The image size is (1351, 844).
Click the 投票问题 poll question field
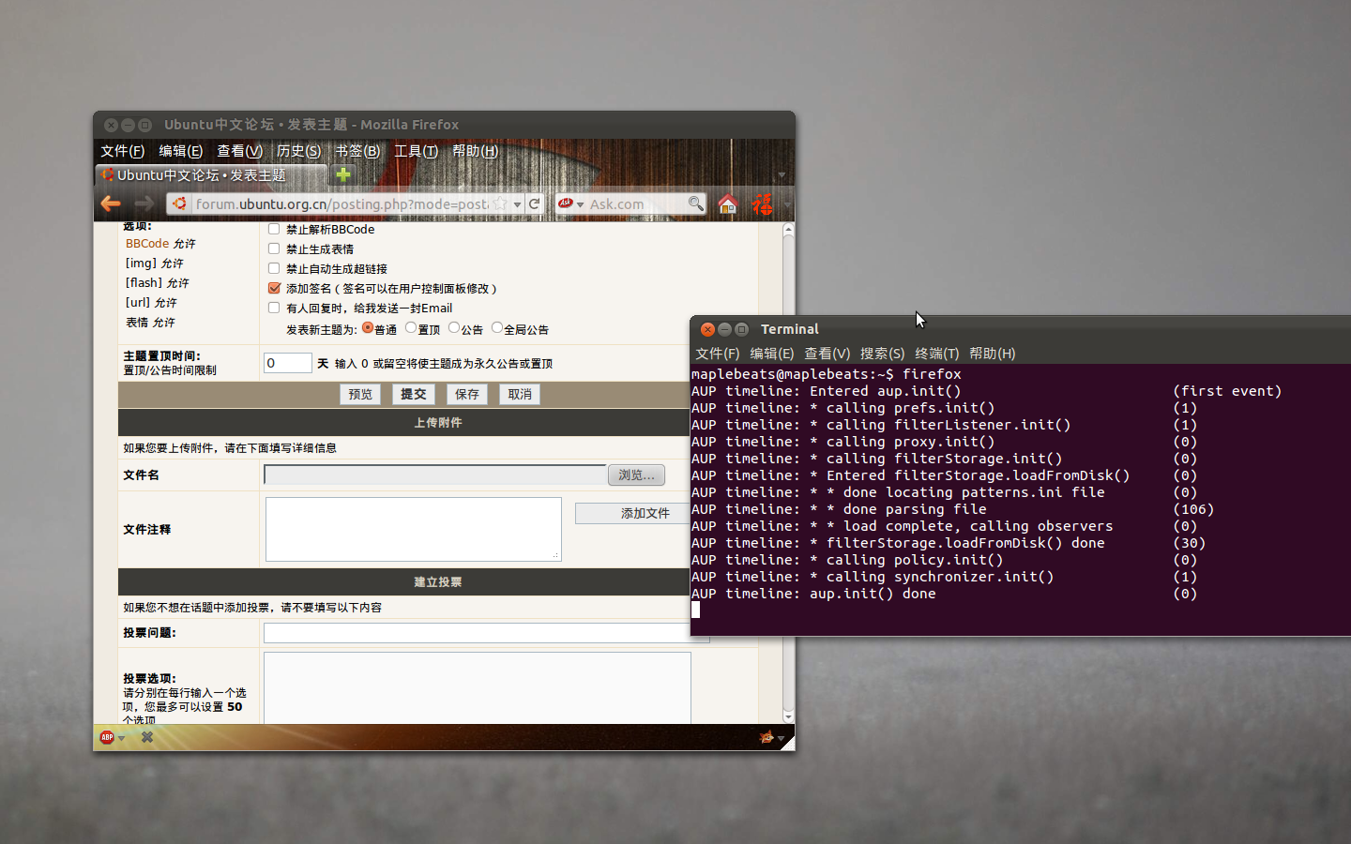pyautogui.click(x=477, y=633)
